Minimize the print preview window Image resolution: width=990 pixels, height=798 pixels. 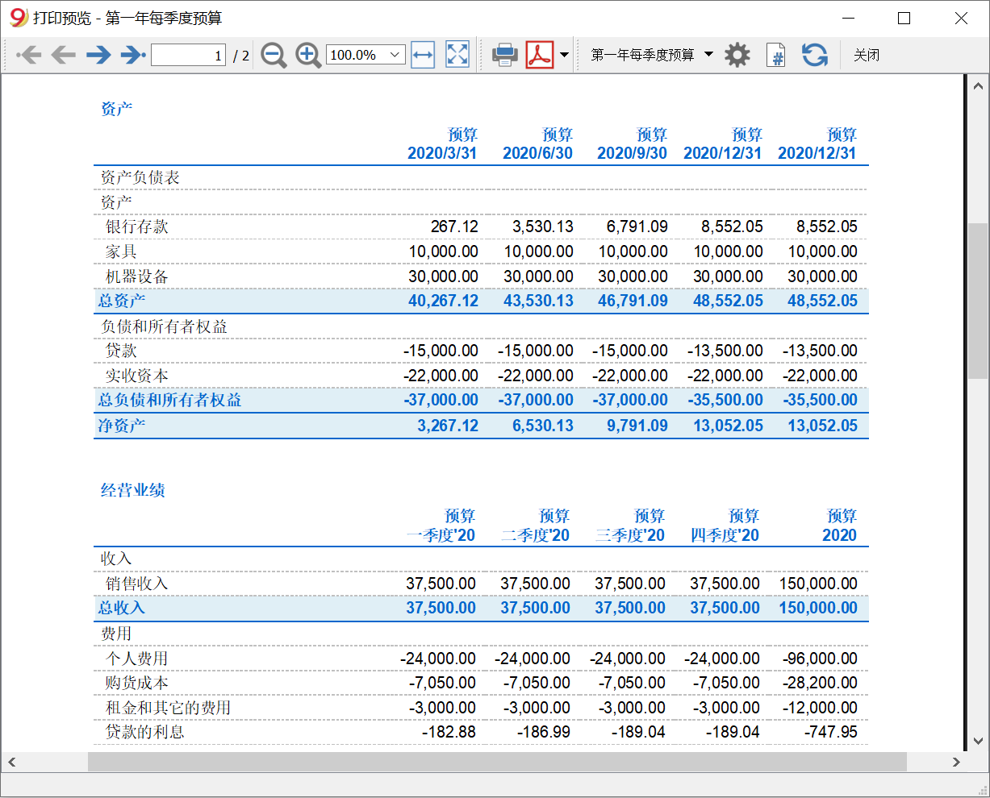point(848,18)
